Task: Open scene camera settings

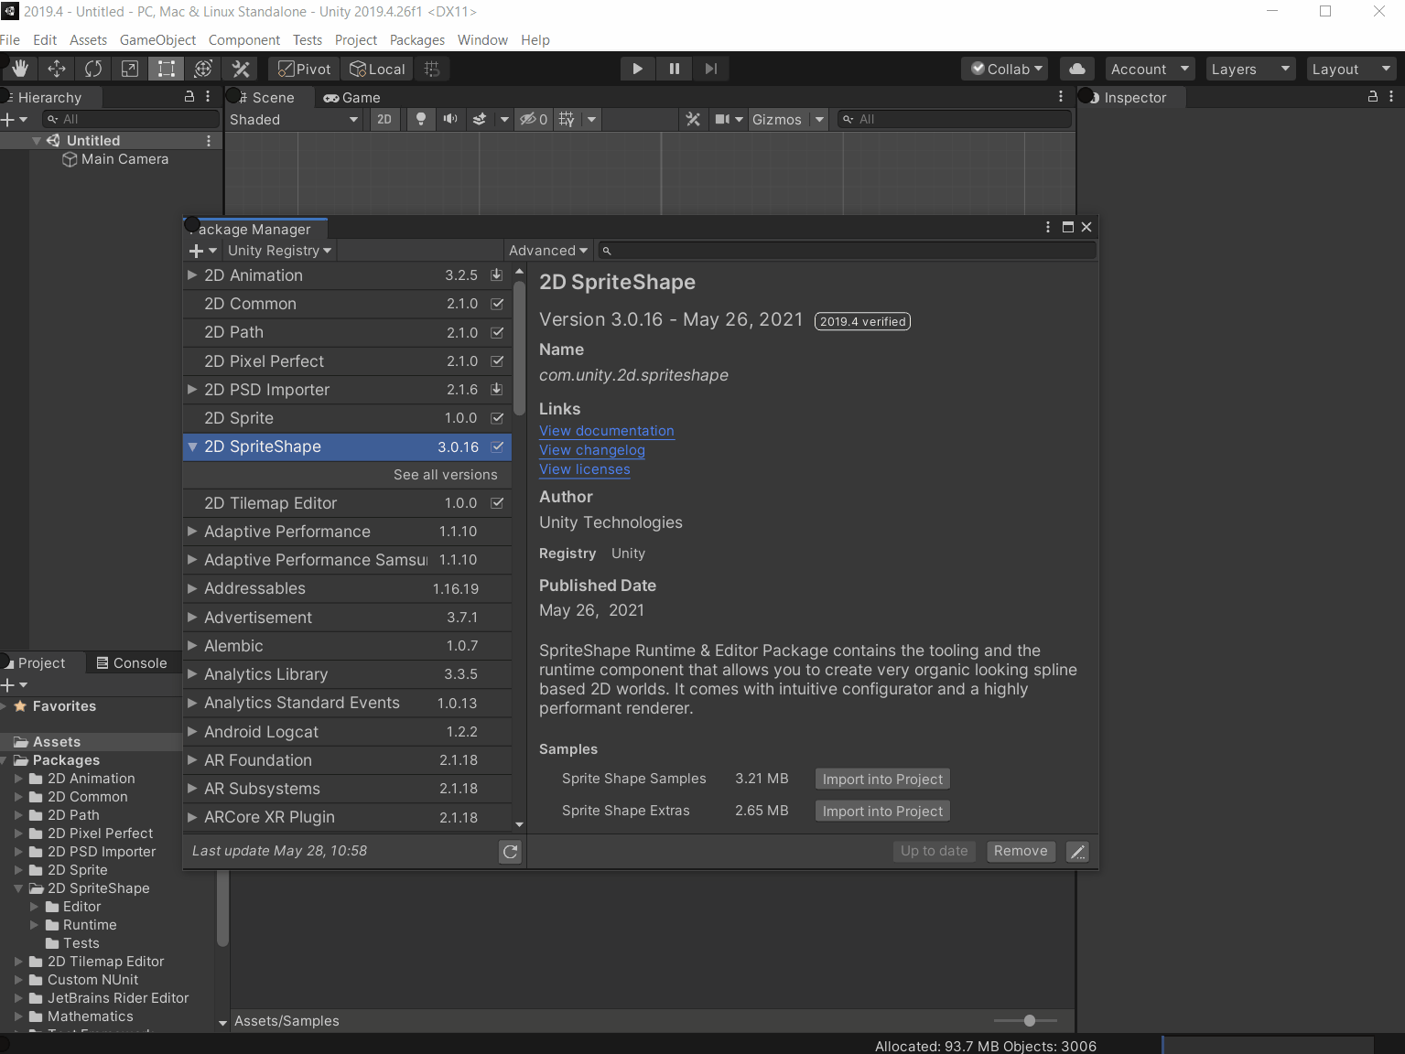Action: (x=722, y=119)
